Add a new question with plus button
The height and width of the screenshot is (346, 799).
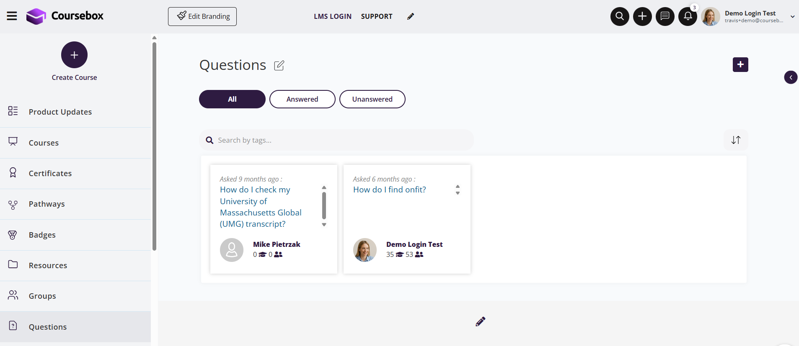coord(740,65)
